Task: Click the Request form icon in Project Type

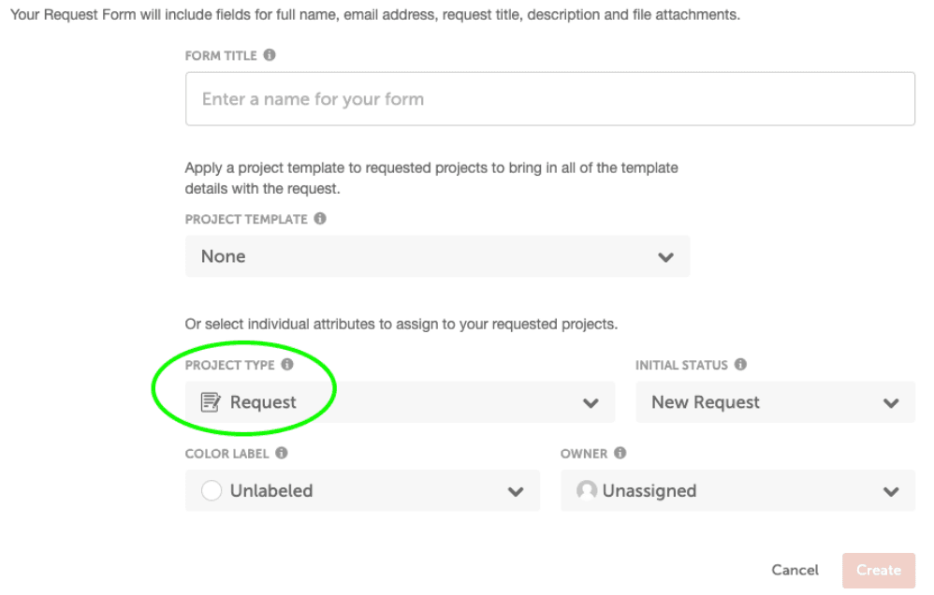Action: click(x=211, y=402)
